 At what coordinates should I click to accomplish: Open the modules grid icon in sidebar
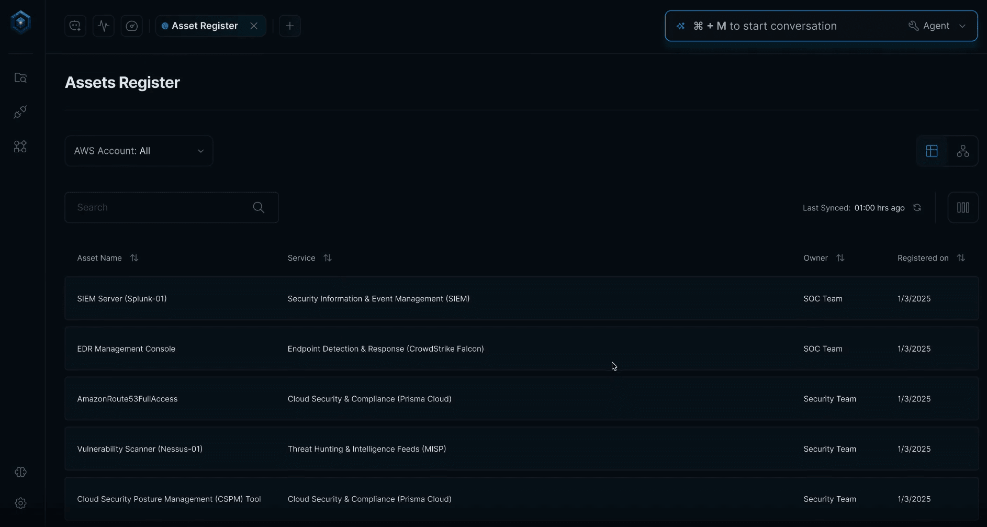coord(20,147)
